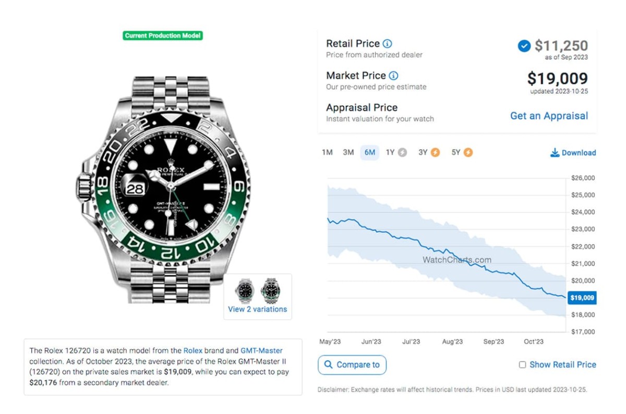Open the Get an Appraisal link
This screenshot has width=626, height=414.
point(549,116)
